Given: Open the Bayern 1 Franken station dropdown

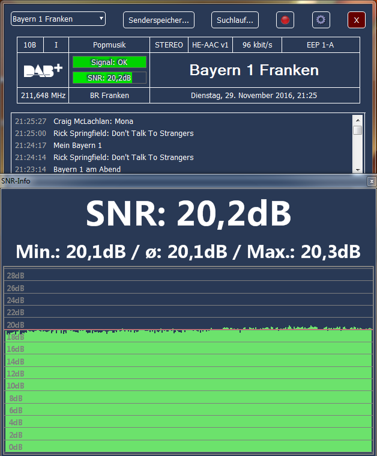Looking at the screenshot, I should click(x=58, y=19).
